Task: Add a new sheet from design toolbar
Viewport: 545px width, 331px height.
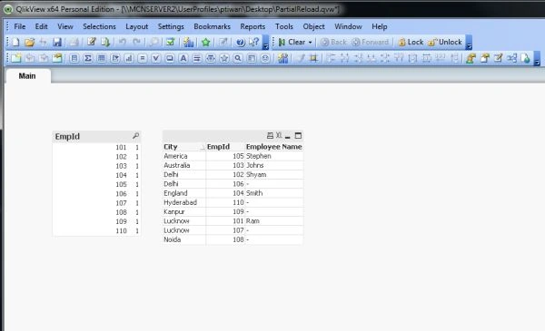Action: click(16, 58)
